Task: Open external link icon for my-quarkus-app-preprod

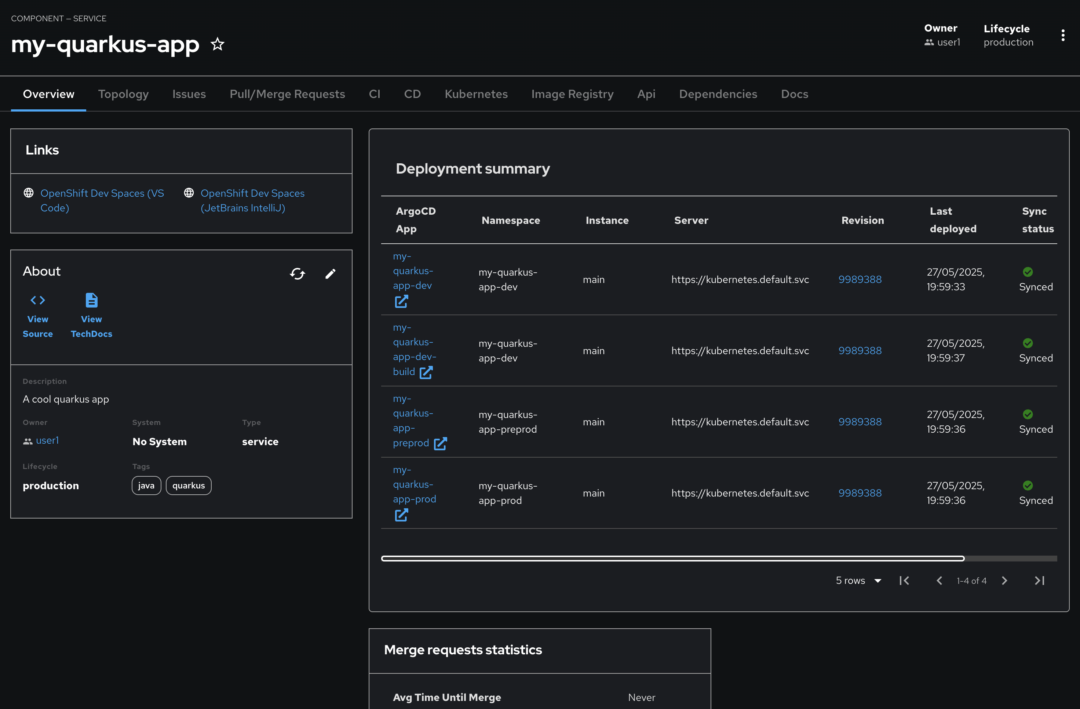Action: pos(440,443)
